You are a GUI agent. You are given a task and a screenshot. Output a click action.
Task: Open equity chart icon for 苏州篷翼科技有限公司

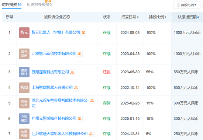[72, 72]
